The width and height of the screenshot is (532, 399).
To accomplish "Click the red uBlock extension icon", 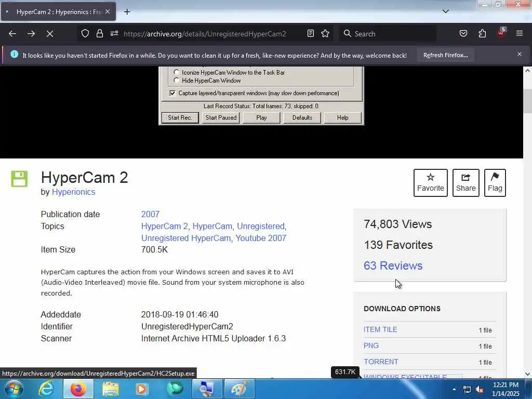I will 501,33.
